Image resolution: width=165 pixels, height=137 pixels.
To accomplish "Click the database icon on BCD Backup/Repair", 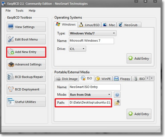I will click(11, 77).
